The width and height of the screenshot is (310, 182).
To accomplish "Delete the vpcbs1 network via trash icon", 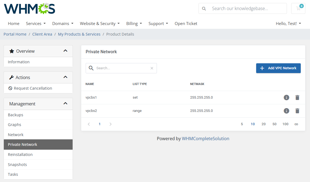I will pyautogui.click(x=297, y=98).
